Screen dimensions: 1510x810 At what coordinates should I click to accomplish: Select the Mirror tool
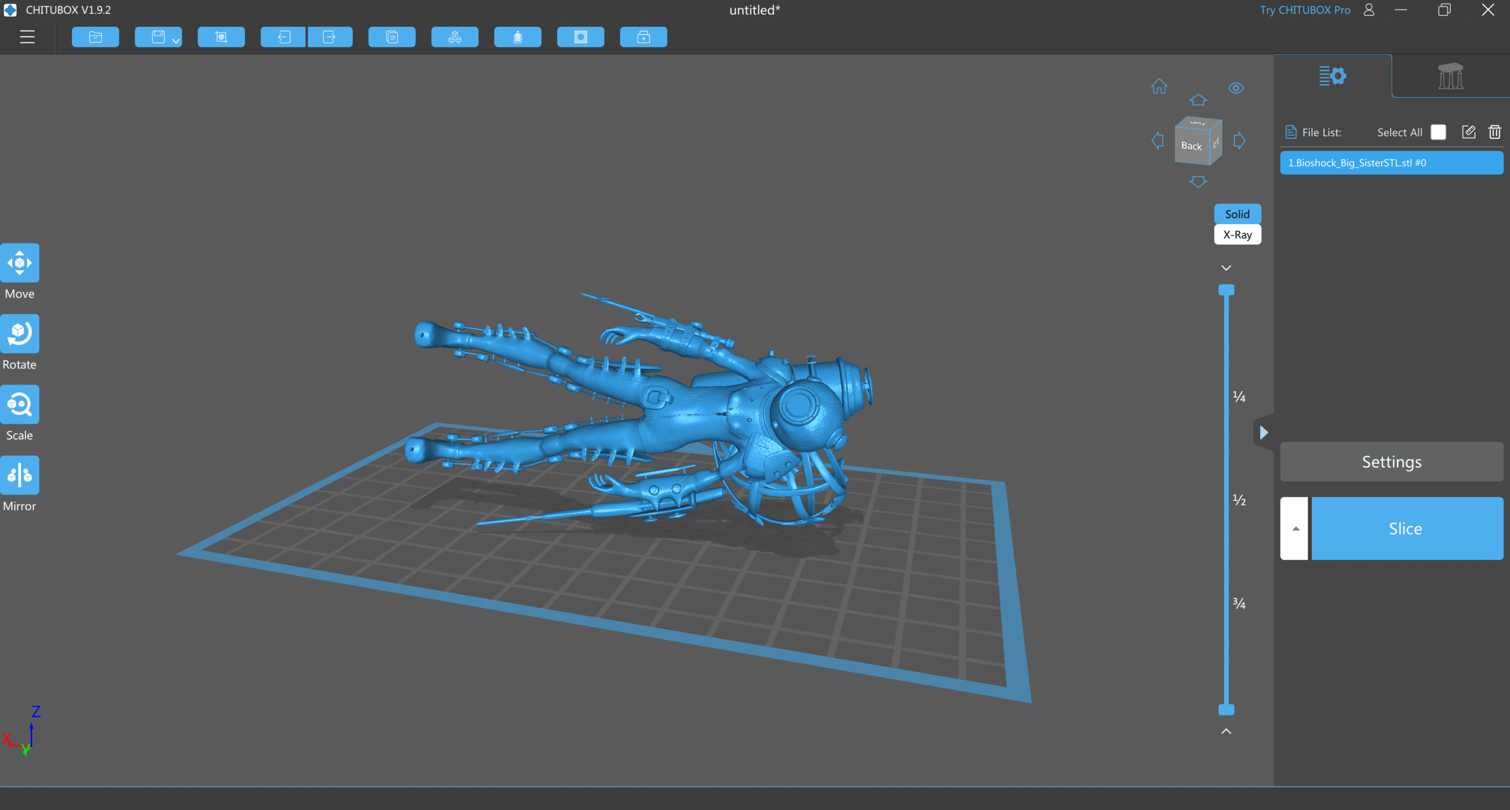(20, 475)
